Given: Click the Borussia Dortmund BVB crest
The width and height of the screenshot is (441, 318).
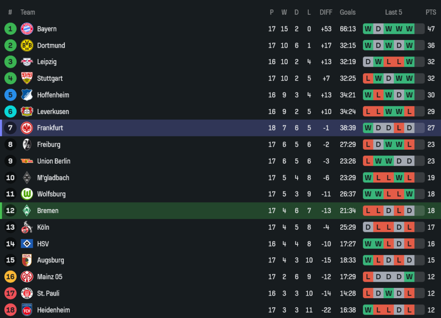Looking at the screenshot, I should (x=27, y=46).
